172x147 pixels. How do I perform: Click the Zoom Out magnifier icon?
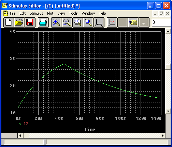pos(67,22)
